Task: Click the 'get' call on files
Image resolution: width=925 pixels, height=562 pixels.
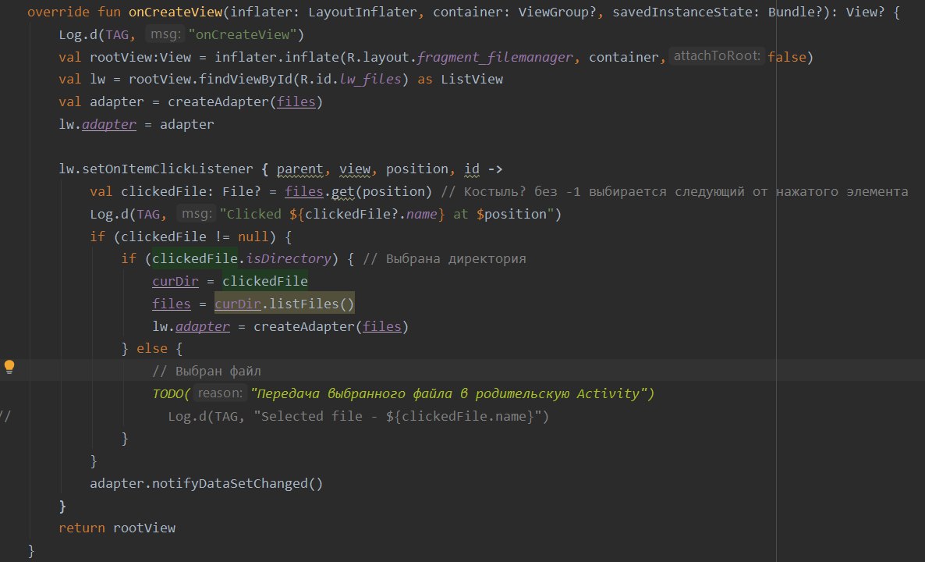Action: (x=342, y=192)
